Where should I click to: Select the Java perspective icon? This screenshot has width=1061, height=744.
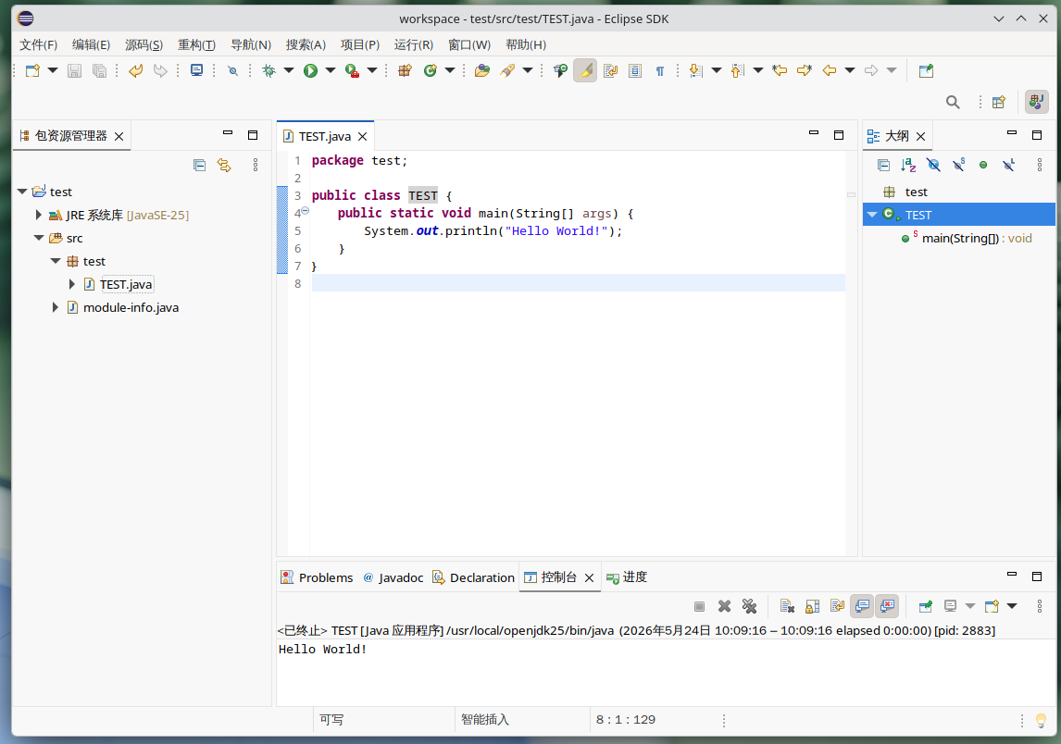pos(1036,102)
